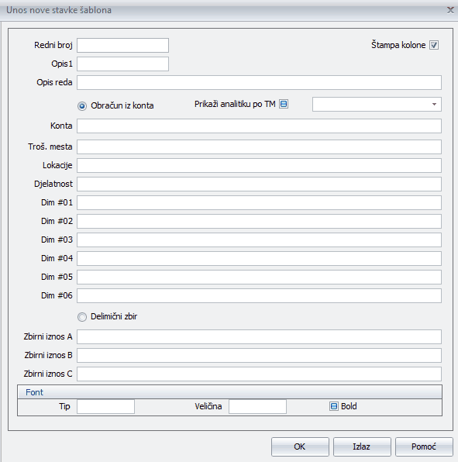Focus the Konta input field
This screenshot has height=462, width=458.
pyautogui.click(x=259, y=126)
